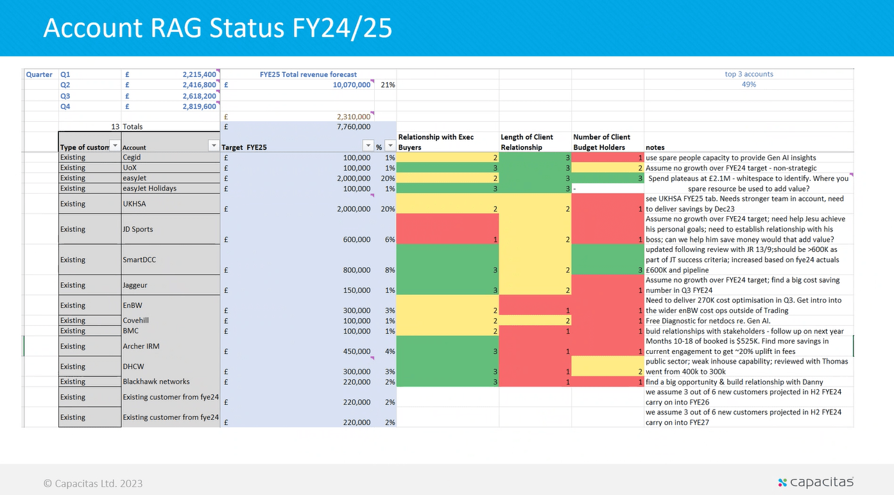Select the Quarter label cell
The width and height of the screenshot is (894, 495).
coord(40,74)
